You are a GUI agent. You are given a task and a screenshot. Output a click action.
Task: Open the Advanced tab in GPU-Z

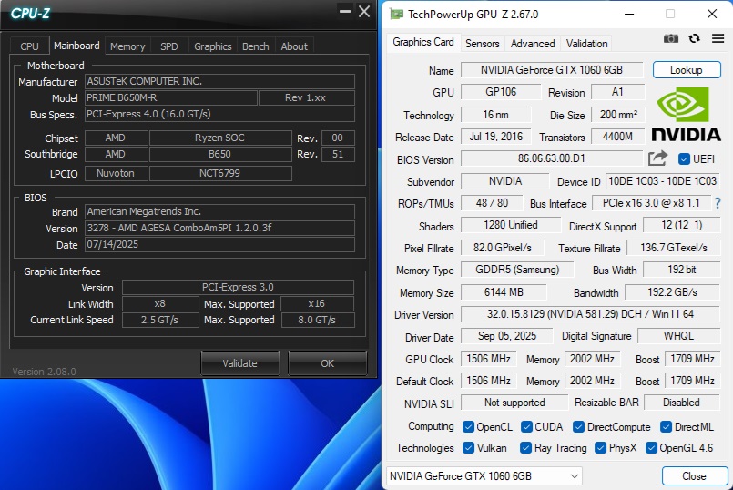point(533,44)
